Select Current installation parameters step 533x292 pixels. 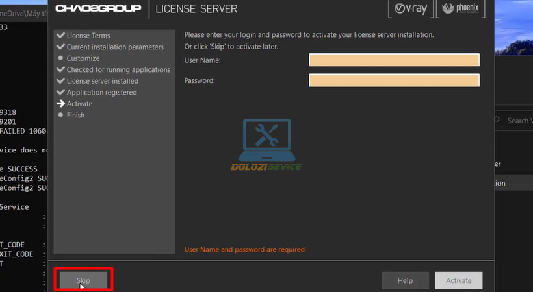click(x=115, y=47)
